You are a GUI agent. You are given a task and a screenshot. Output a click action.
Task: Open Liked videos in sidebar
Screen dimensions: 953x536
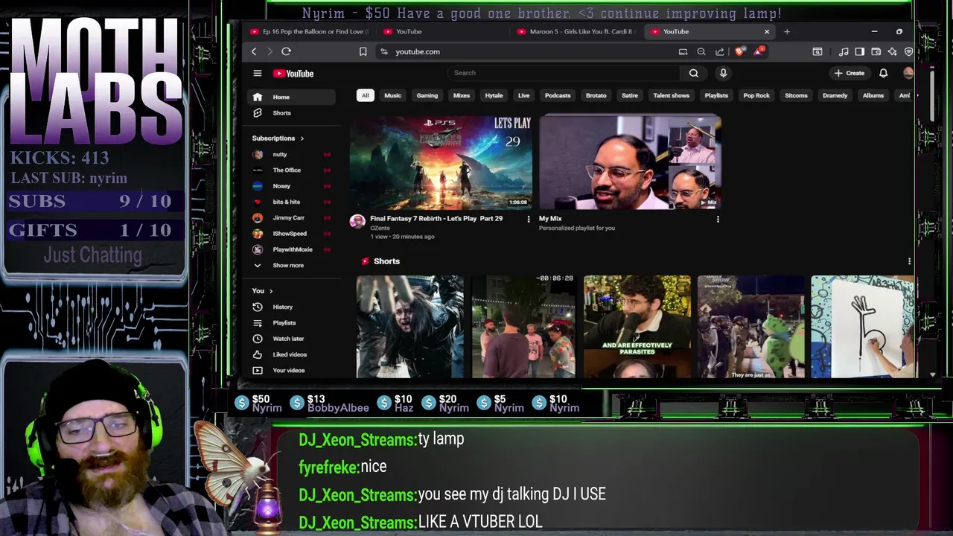pyautogui.click(x=291, y=354)
